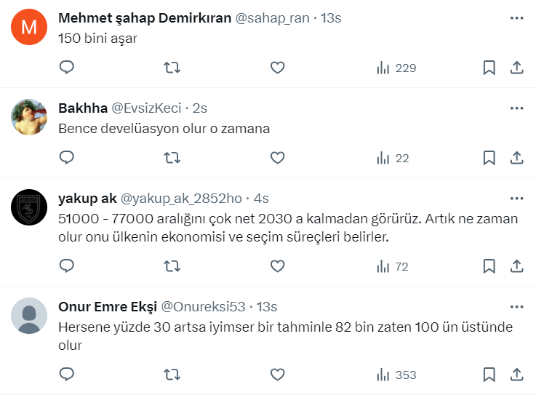Image resolution: width=536 pixels, height=395 pixels.
Task: Share Bakhha's tweet
Action: coord(517,157)
